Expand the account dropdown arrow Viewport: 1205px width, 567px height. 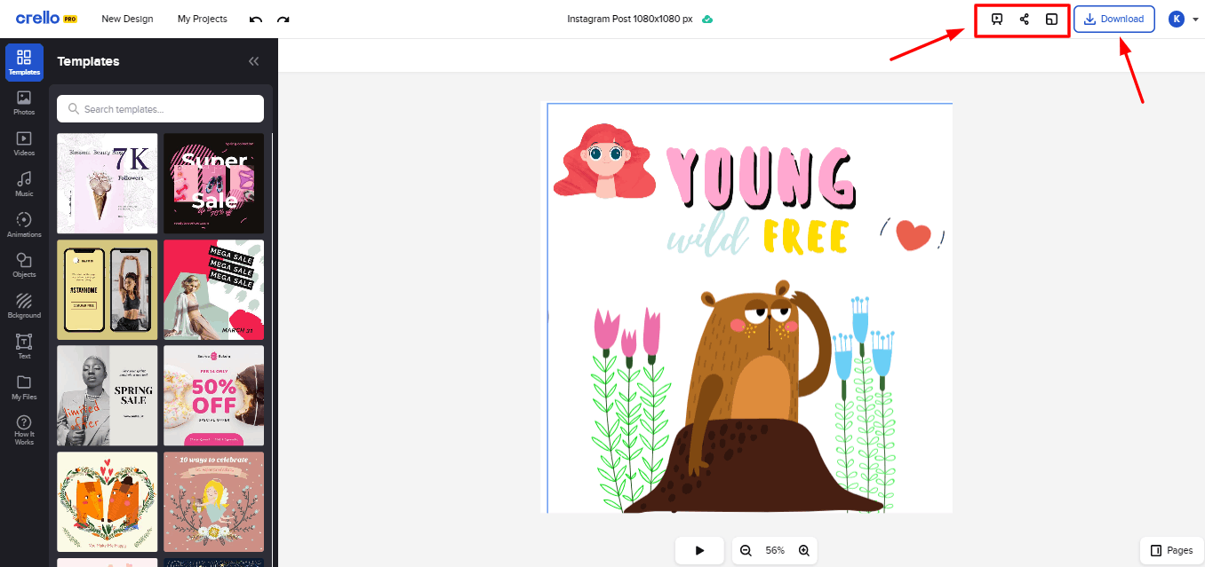tap(1195, 20)
